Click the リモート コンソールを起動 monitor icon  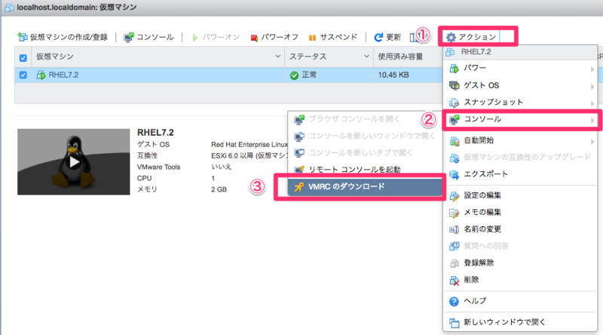pos(298,170)
